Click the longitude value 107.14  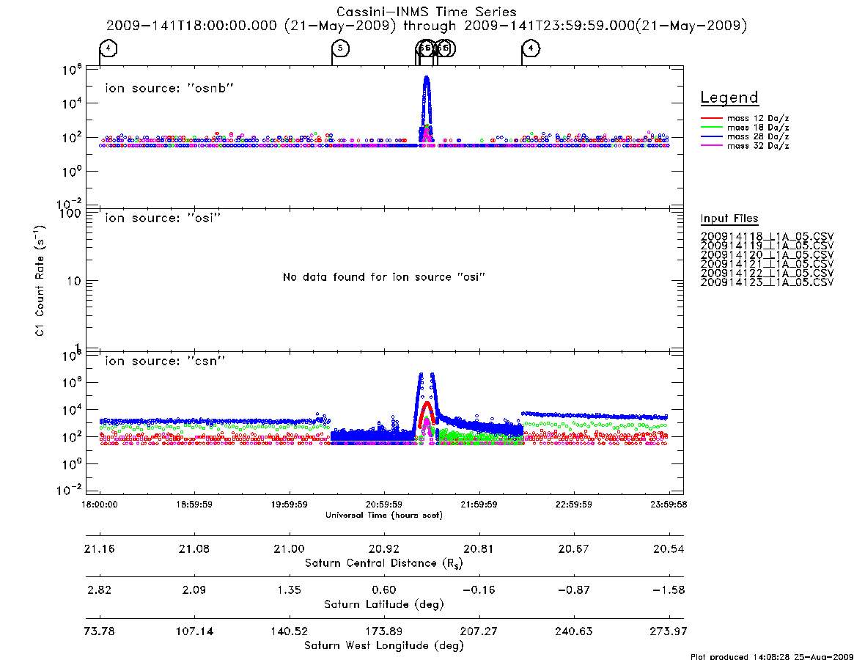tap(194, 631)
